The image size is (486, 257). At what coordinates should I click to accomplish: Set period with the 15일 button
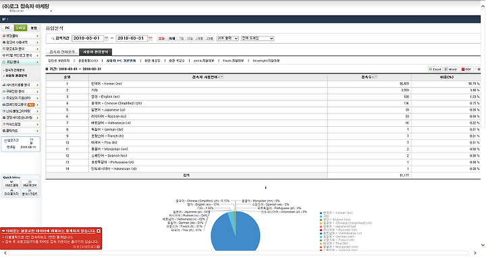coord(190,38)
